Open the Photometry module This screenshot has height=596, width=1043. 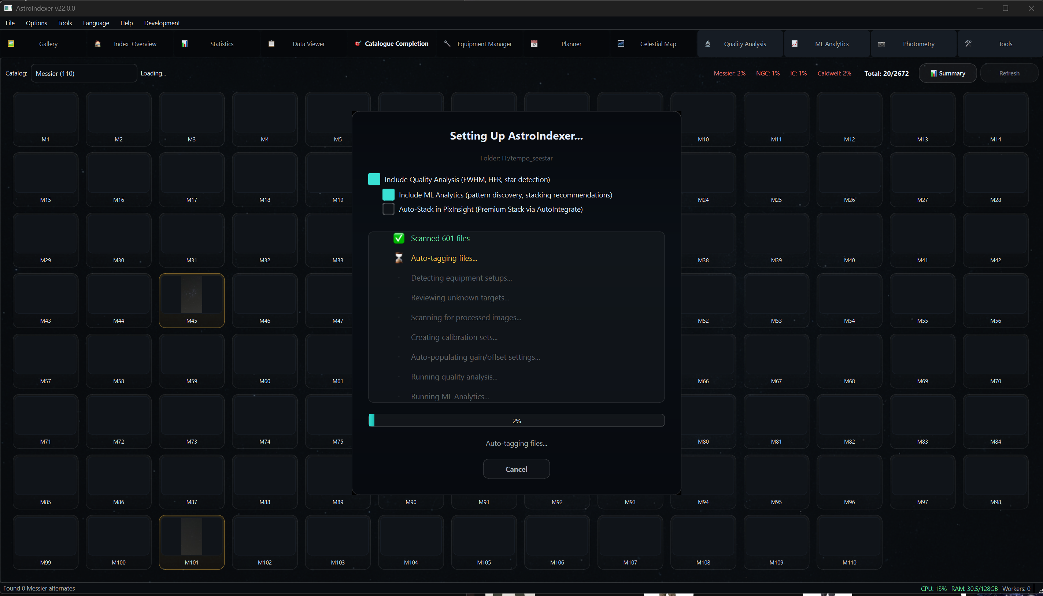click(918, 44)
